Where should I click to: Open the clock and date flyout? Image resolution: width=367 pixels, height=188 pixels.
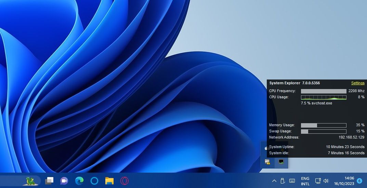click(345, 180)
